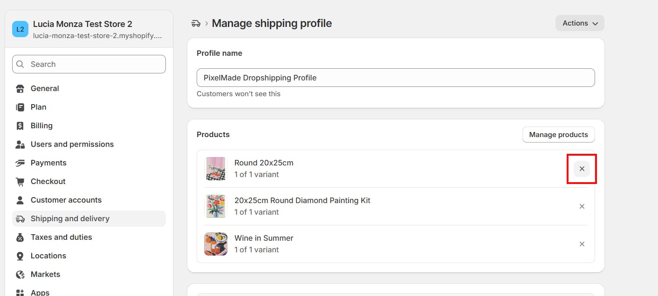Click into the Profile name field
The height and width of the screenshot is (296, 658).
click(395, 78)
